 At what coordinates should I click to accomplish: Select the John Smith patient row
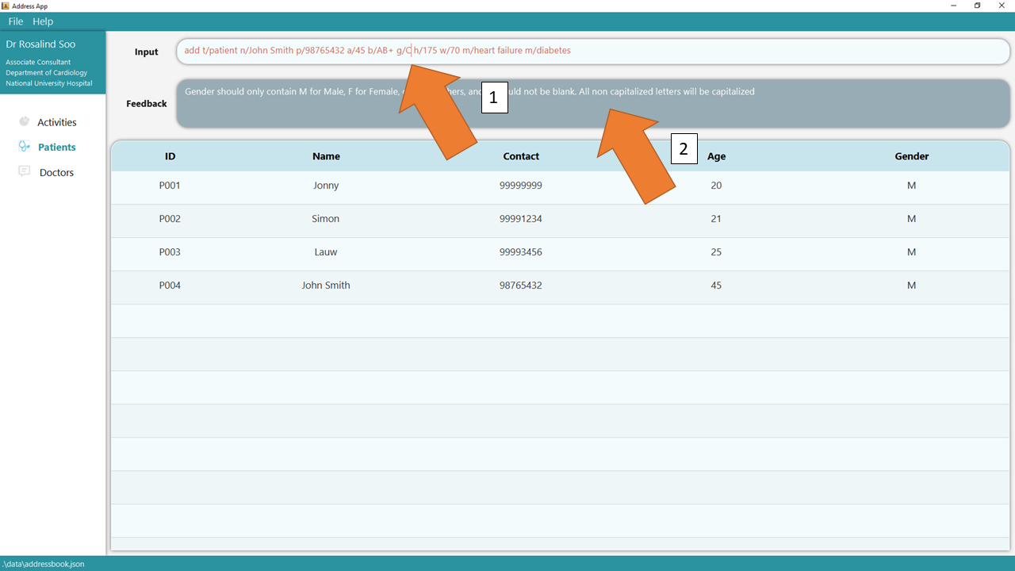pyautogui.click(x=326, y=285)
